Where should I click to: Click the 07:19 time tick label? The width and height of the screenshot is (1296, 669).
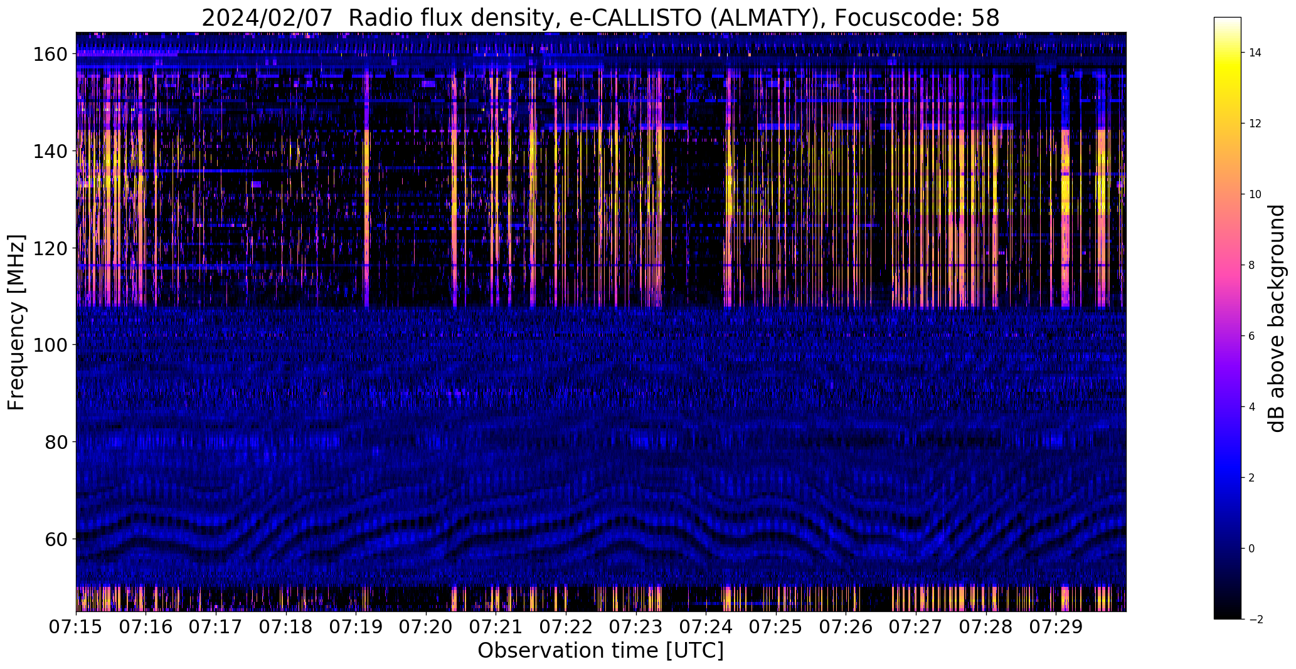356,627
